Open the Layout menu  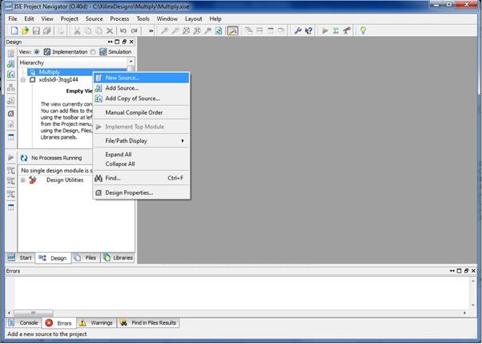click(x=193, y=18)
